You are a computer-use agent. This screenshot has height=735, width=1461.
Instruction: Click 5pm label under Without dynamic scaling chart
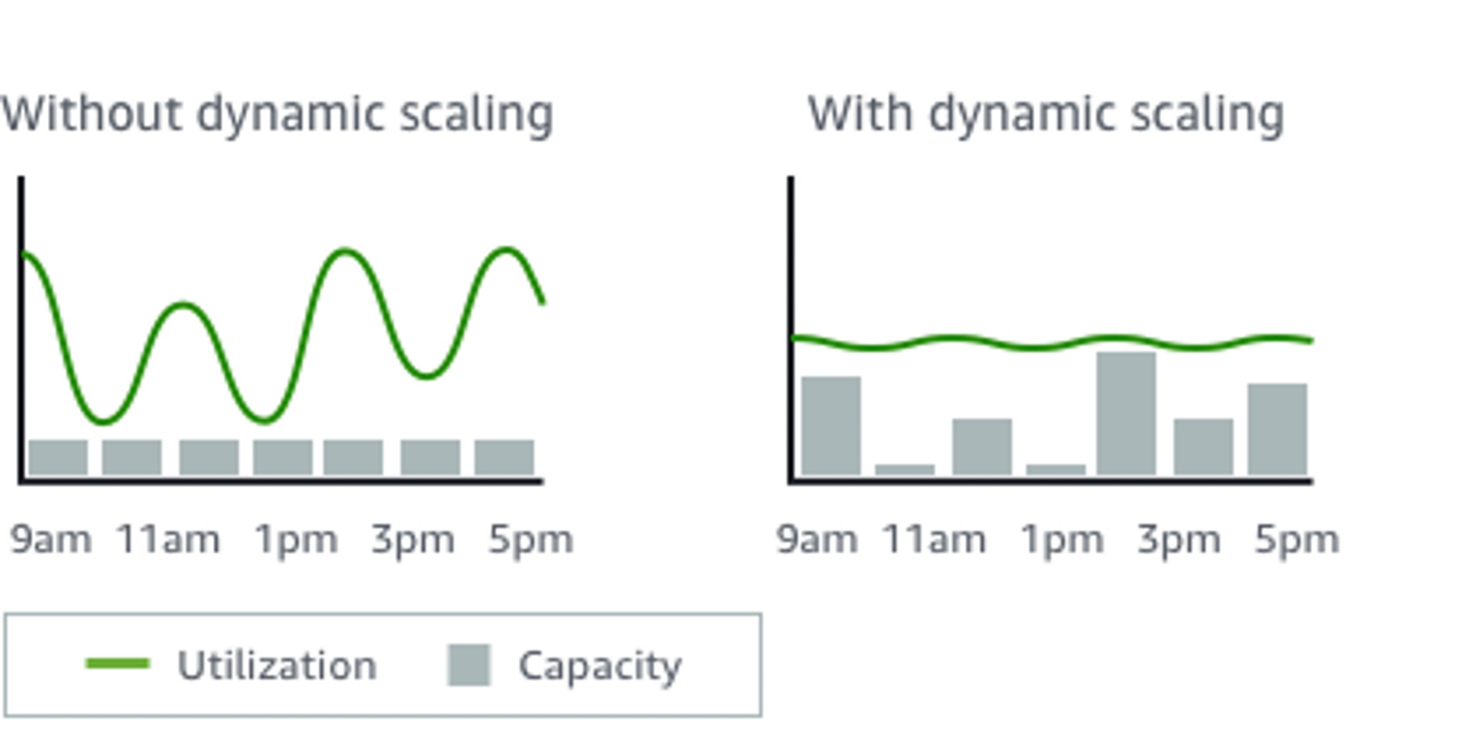coord(530,540)
